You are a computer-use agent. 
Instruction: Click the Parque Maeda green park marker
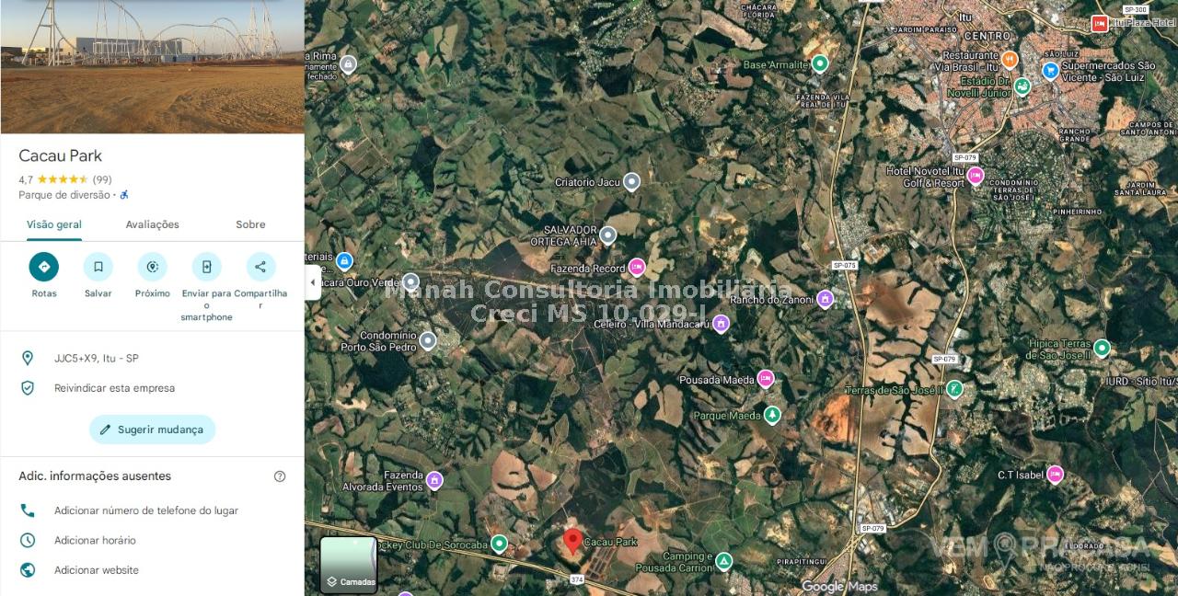(x=772, y=416)
